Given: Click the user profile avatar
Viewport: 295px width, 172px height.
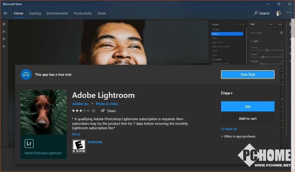Looking at the screenshot, I should (x=278, y=13).
